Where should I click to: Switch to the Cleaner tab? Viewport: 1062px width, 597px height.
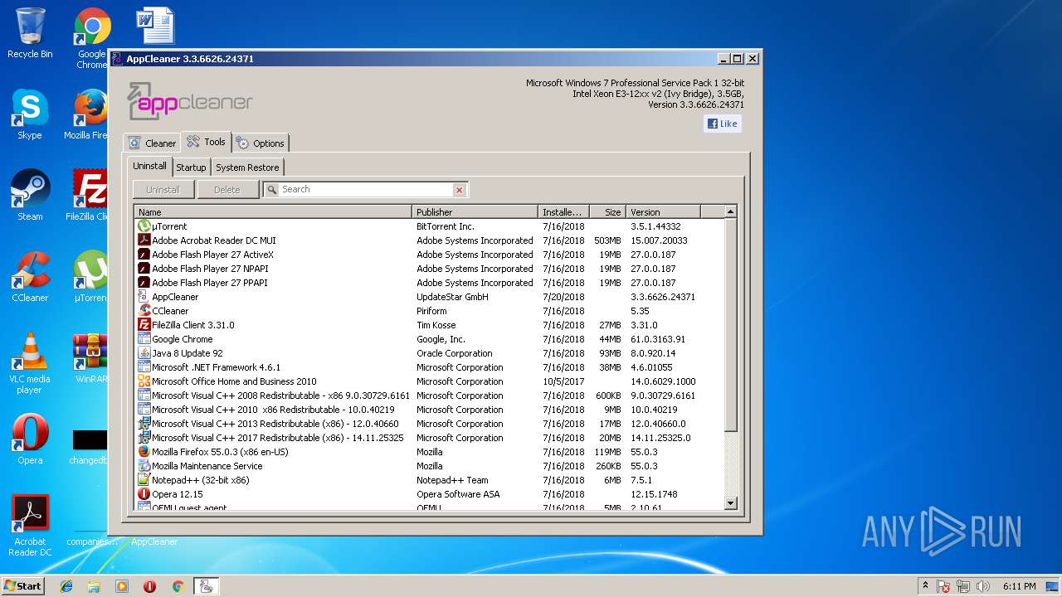152,143
